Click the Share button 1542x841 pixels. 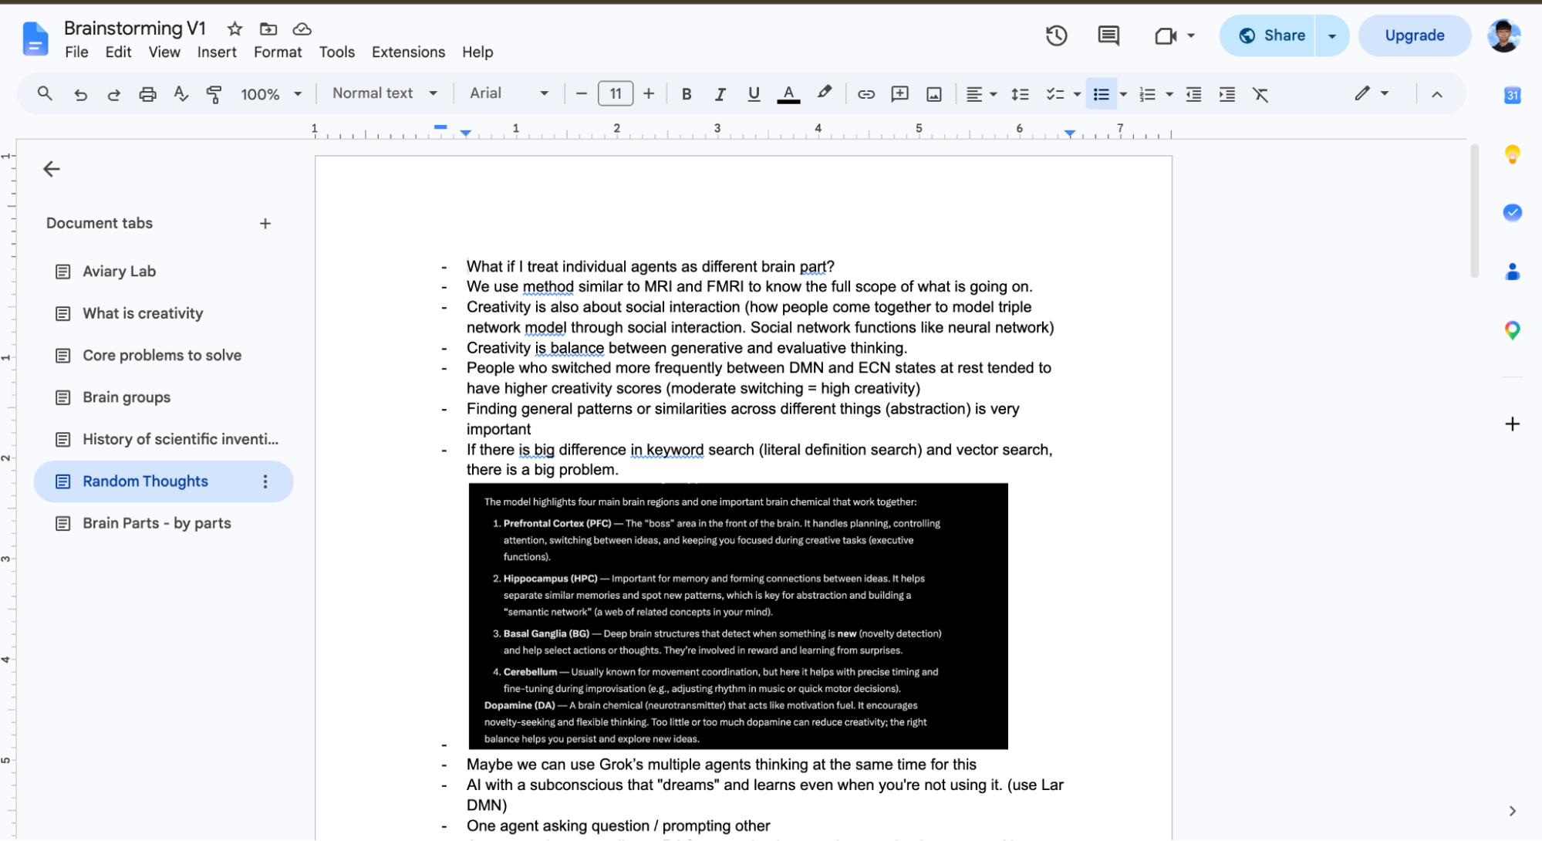(x=1270, y=35)
